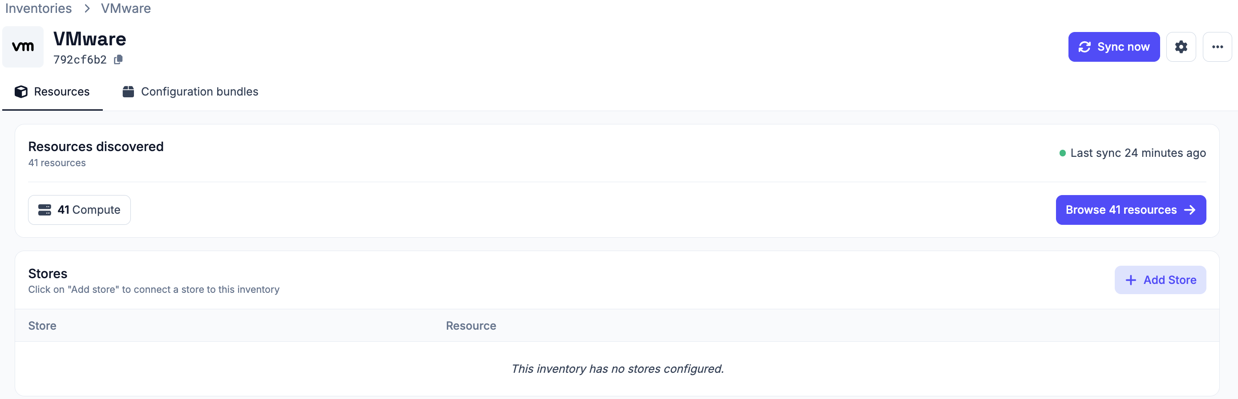Image resolution: width=1238 pixels, height=399 pixels.
Task: Click the VMware vm logo
Action: click(23, 47)
